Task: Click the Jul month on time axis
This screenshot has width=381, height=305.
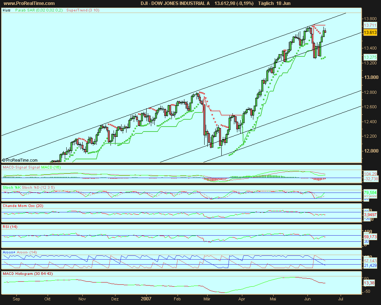Action: [x=340, y=299]
